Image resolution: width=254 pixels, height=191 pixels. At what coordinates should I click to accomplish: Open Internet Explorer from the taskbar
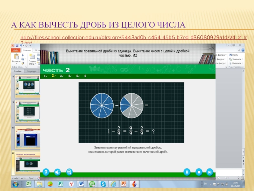click(113, 184)
